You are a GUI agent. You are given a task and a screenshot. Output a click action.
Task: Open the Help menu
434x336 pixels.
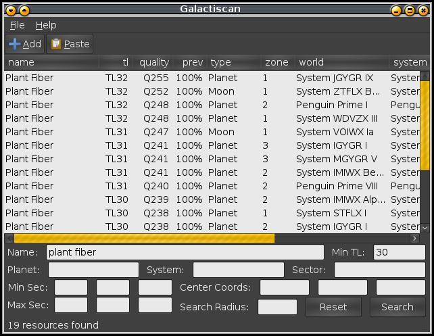46,25
